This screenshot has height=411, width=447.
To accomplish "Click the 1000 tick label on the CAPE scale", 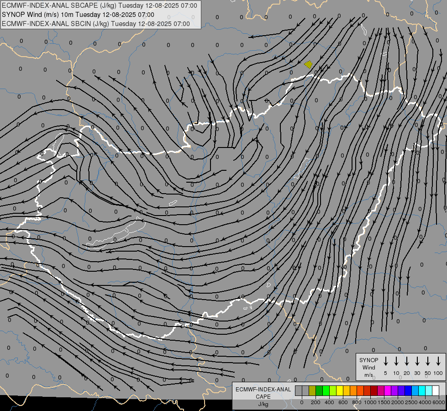I will 370,402.
